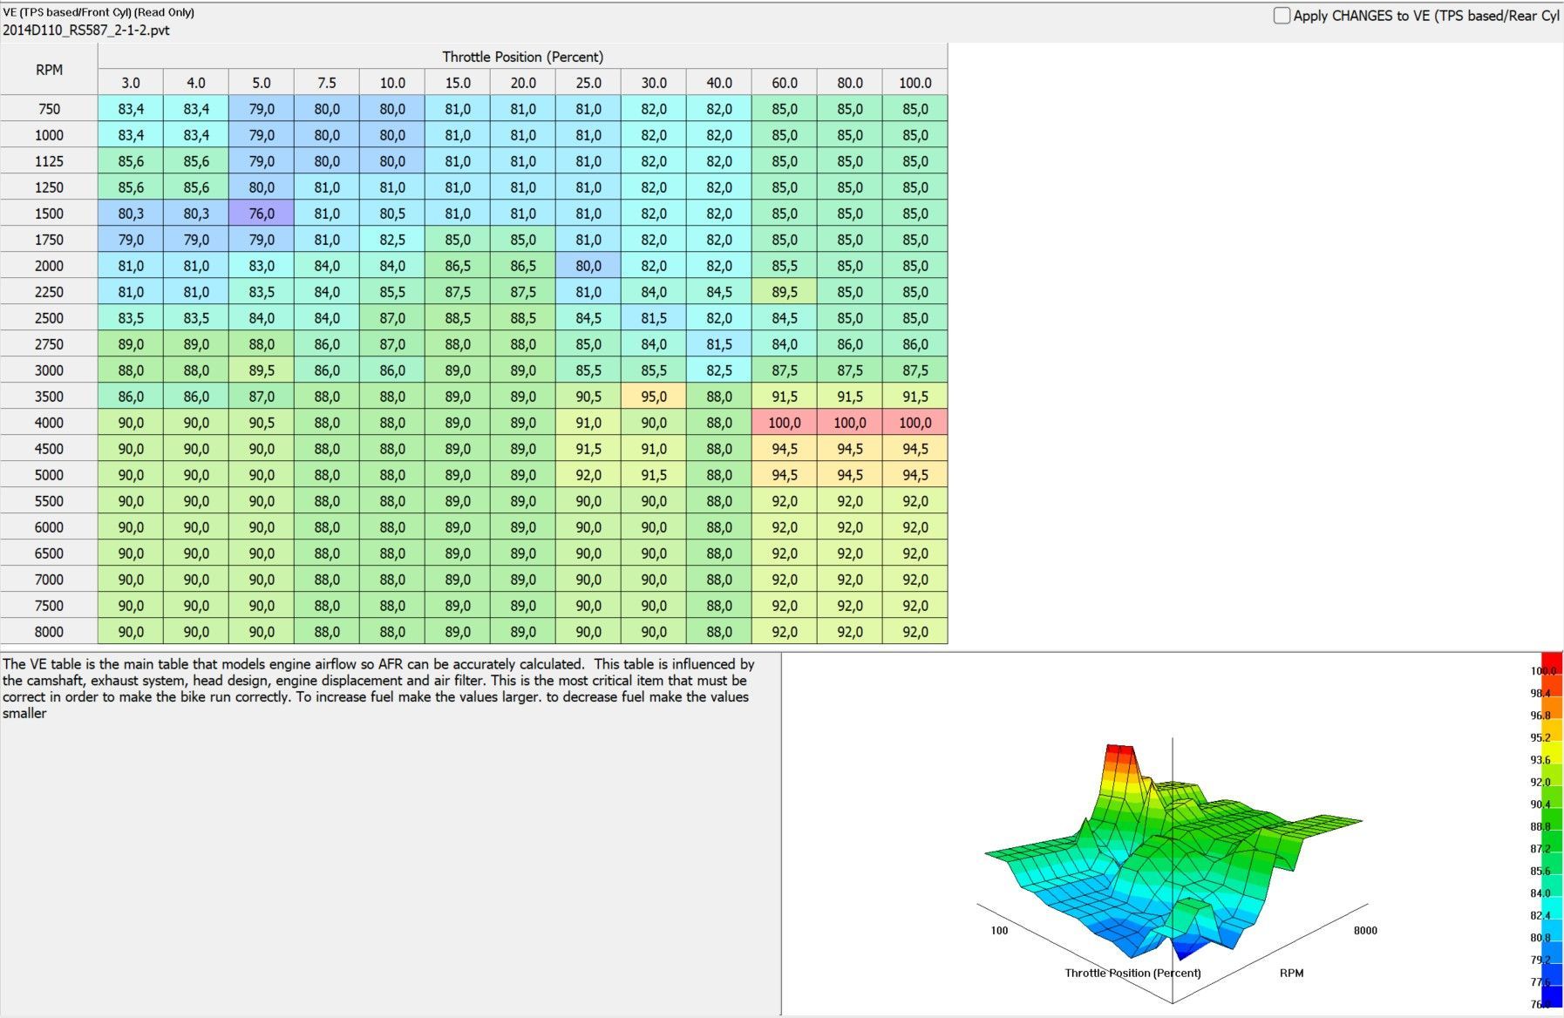
Task: Click the 95,0 cell at 3500 RPM
Action: coord(654,397)
